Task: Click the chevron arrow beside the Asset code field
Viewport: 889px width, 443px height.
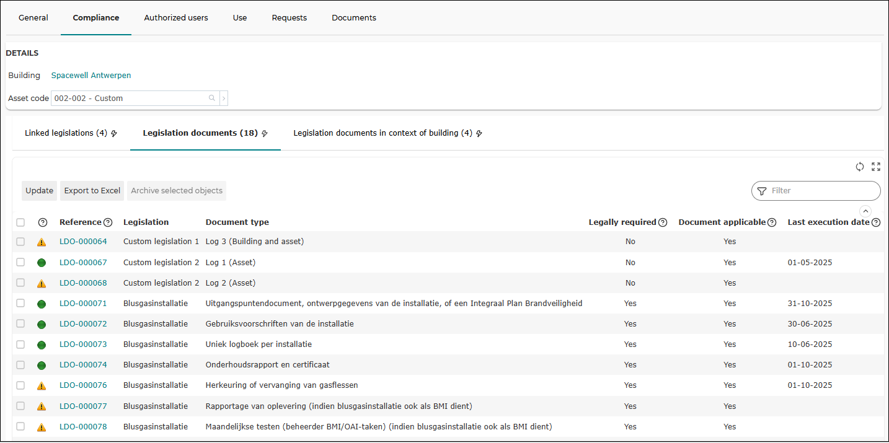Action: coord(224,98)
